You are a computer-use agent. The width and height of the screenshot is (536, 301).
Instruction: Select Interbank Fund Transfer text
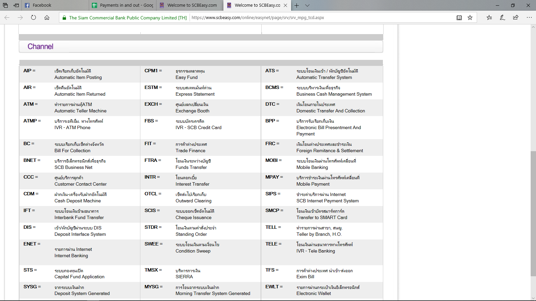tap(79, 217)
